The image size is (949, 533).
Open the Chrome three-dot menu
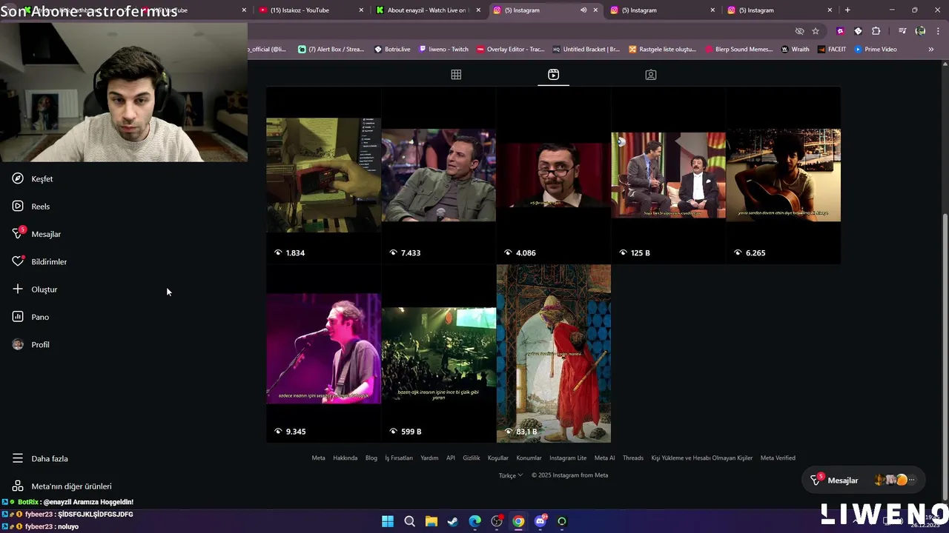pos(938,31)
